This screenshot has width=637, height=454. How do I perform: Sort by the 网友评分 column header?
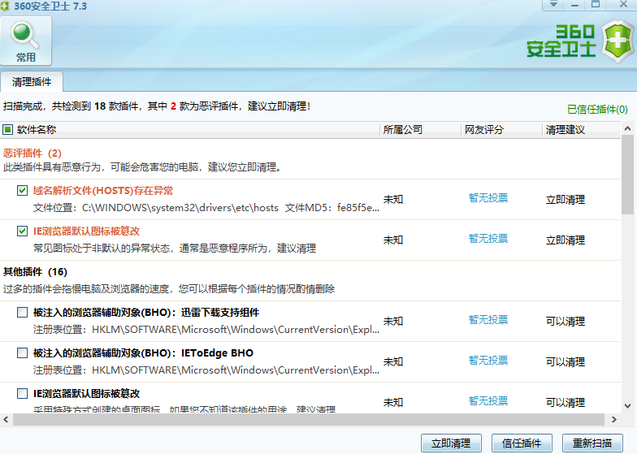click(x=484, y=130)
